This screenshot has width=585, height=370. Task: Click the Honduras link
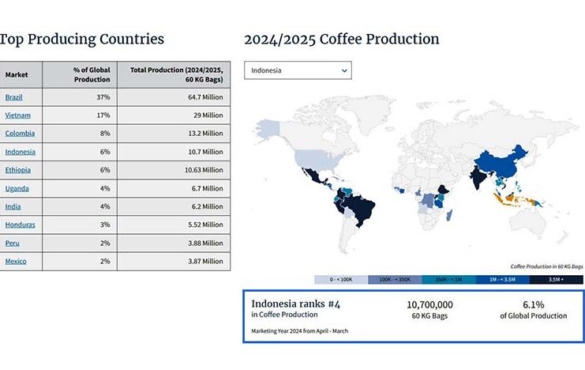tap(19, 225)
